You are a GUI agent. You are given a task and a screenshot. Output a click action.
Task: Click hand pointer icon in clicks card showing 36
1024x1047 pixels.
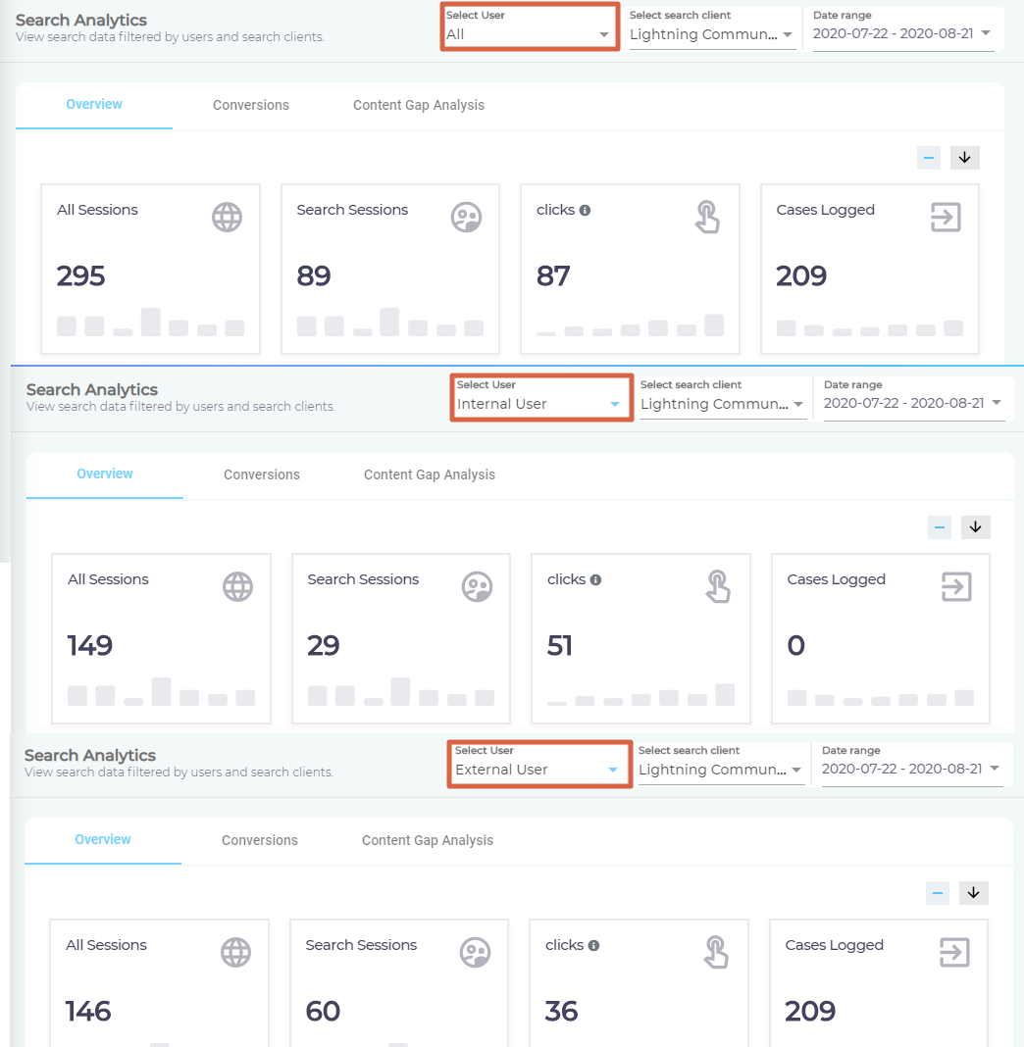click(715, 953)
